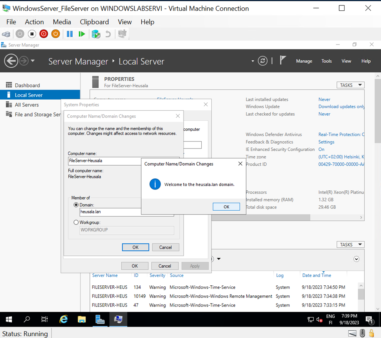Pause the virtual machine
The image size is (381, 338).
point(70,34)
